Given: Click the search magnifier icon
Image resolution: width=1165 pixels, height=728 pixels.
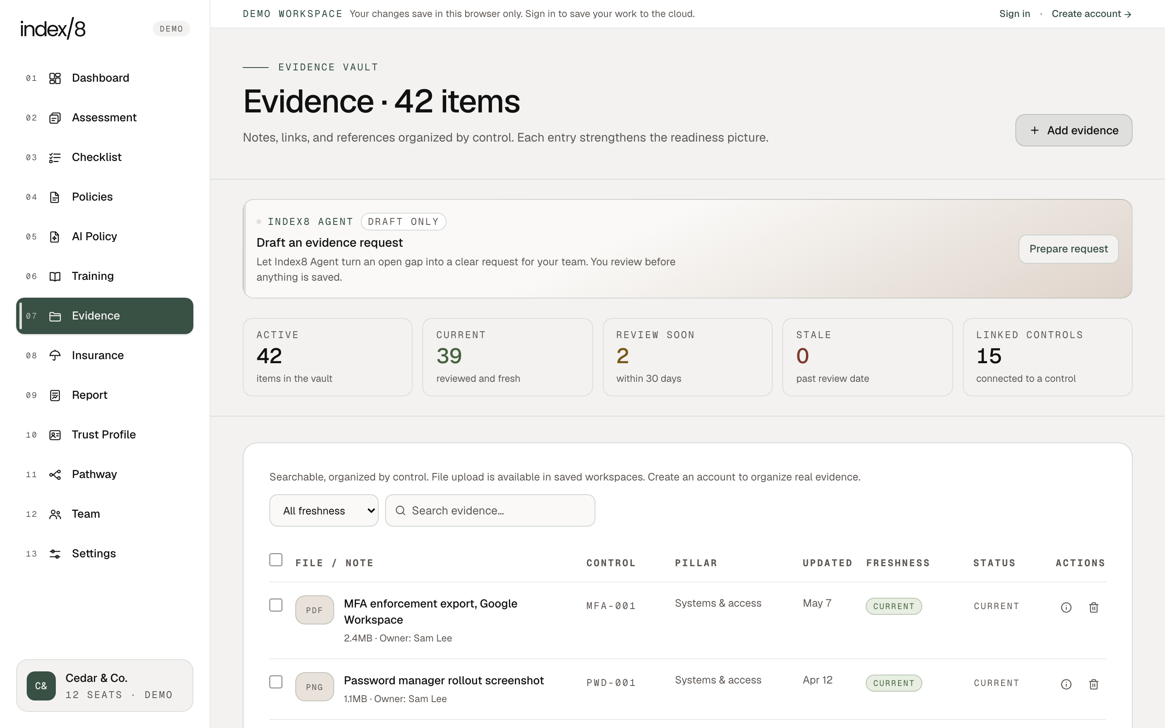Looking at the screenshot, I should coord(400,510).
